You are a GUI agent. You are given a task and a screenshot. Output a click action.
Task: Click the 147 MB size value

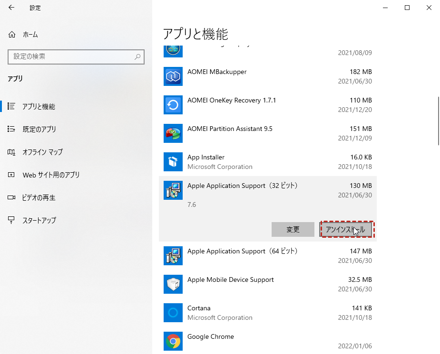click(x=361, y=251)
